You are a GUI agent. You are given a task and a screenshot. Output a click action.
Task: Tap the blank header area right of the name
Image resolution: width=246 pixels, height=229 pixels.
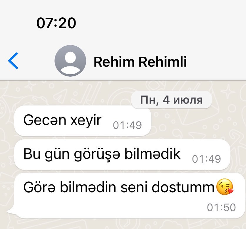[217, 61]
